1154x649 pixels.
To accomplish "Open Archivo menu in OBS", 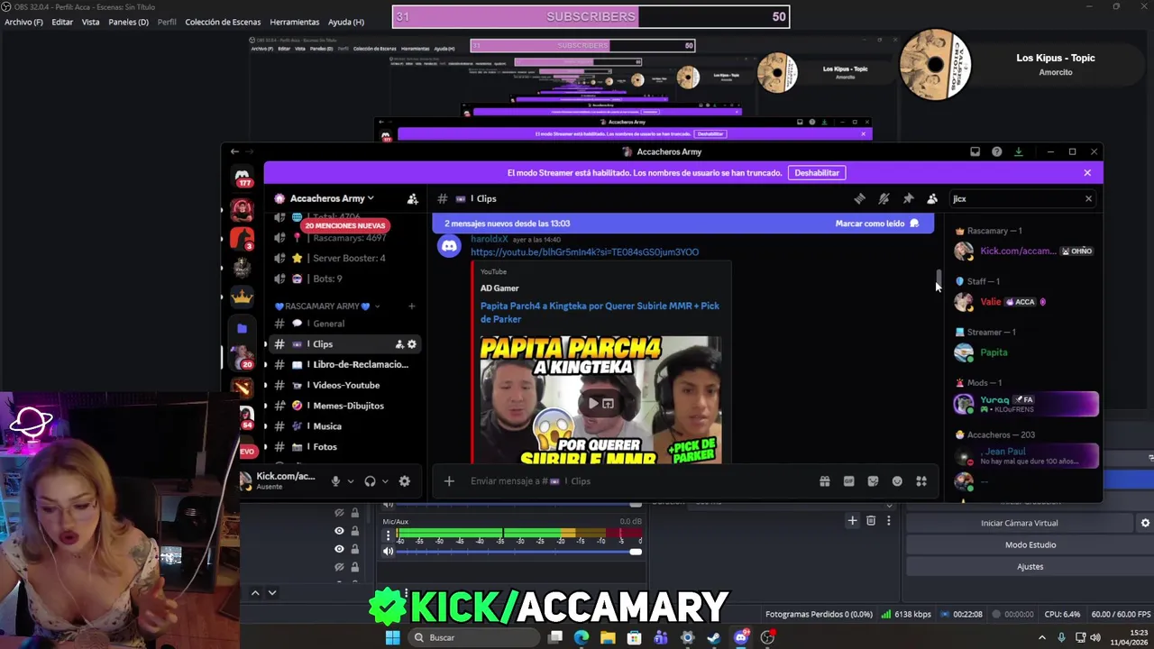I will click(23, 22).
